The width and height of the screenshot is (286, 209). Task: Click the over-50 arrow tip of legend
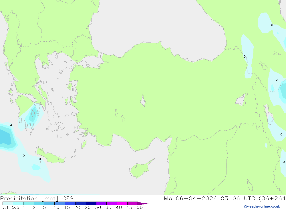tap(143, 203)
